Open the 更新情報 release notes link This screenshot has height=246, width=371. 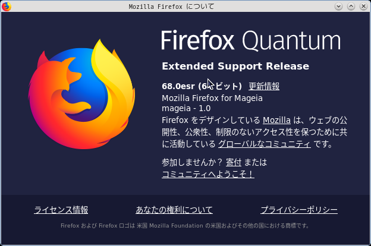(x=264, y=86)
